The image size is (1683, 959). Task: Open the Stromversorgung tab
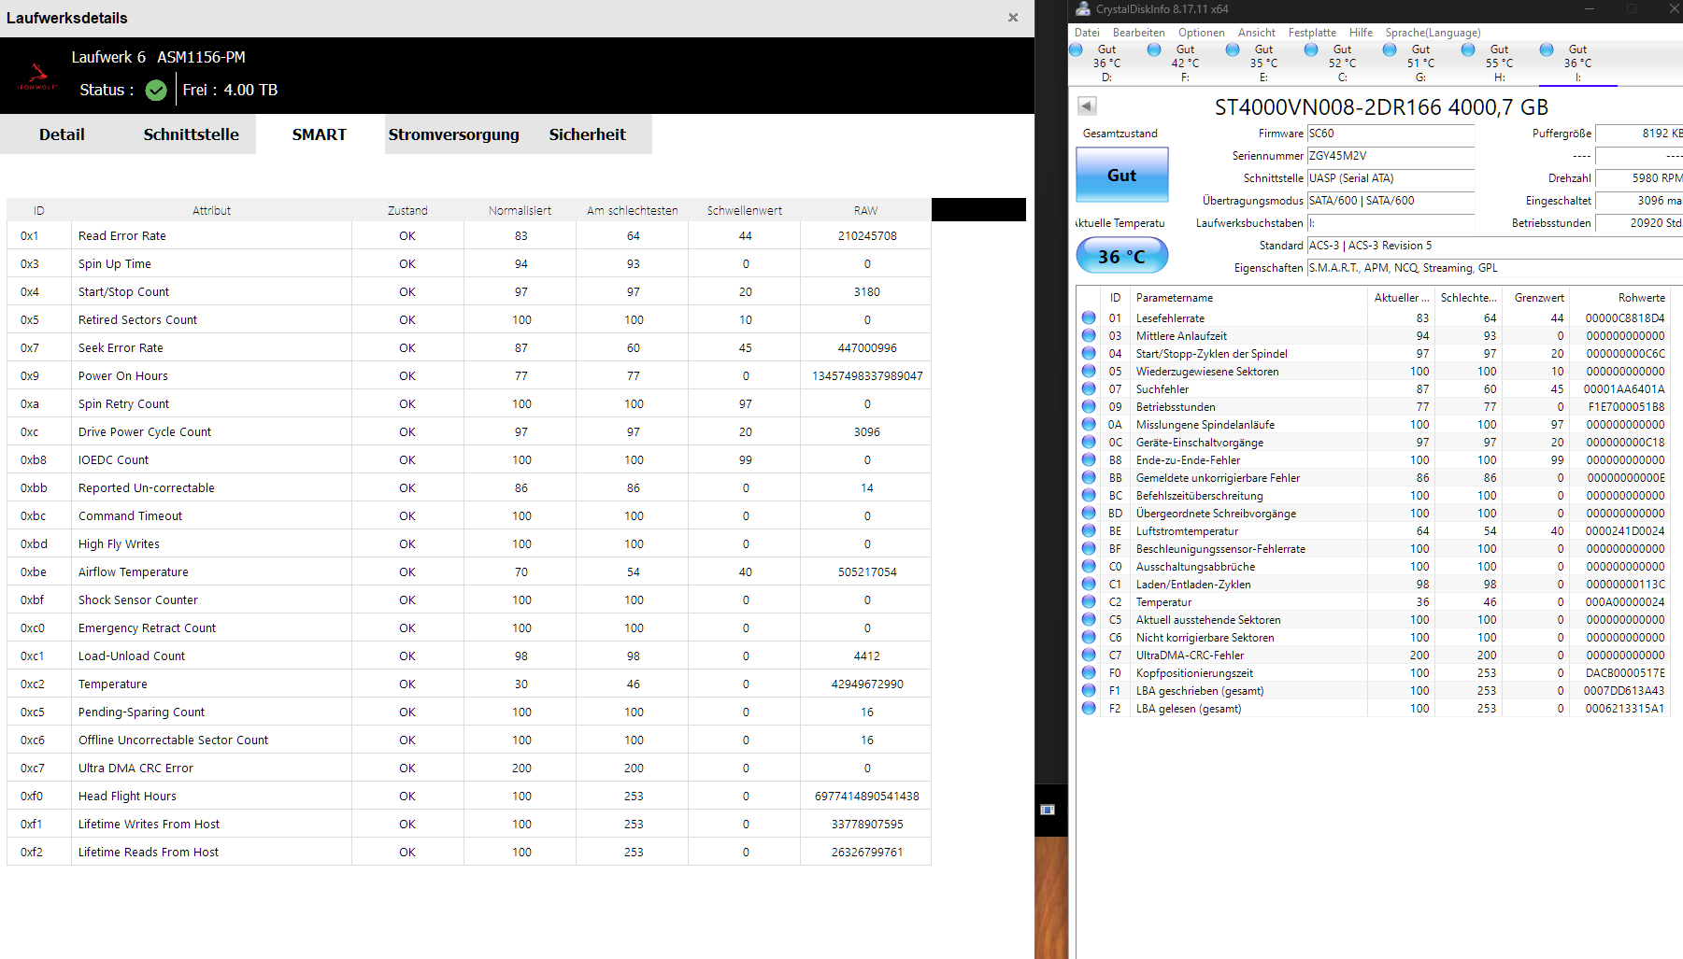[x=453, y=134]
